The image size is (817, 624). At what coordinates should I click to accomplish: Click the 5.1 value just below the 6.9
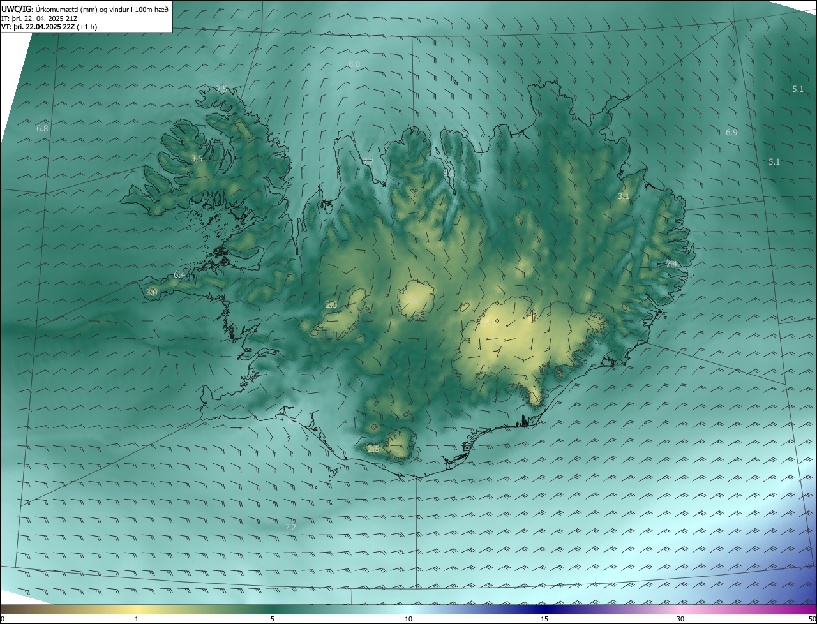(774, 162)
